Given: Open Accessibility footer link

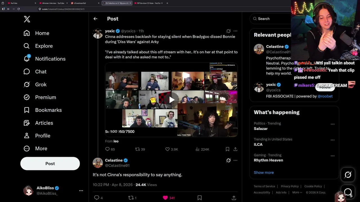Looking at the screenshot, I should click(262, 192).
